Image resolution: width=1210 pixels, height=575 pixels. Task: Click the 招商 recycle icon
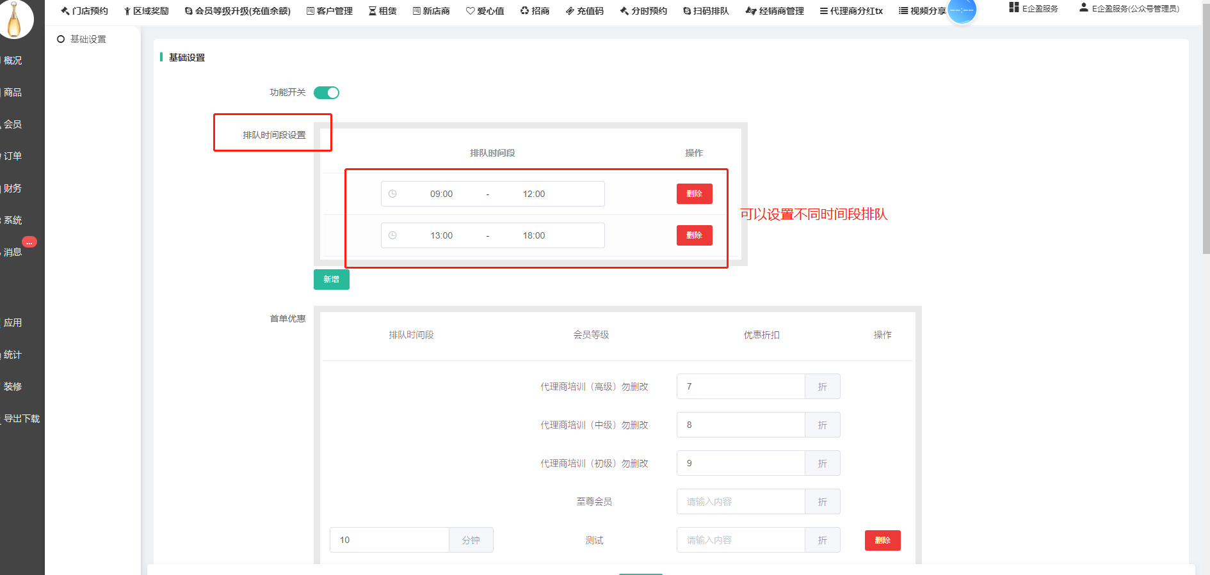[525, 11]
